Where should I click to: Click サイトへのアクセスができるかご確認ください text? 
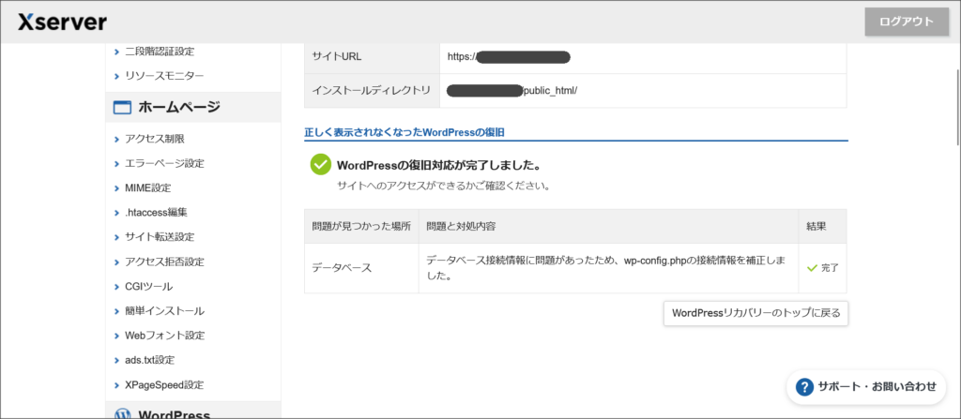tap(443, 186)
